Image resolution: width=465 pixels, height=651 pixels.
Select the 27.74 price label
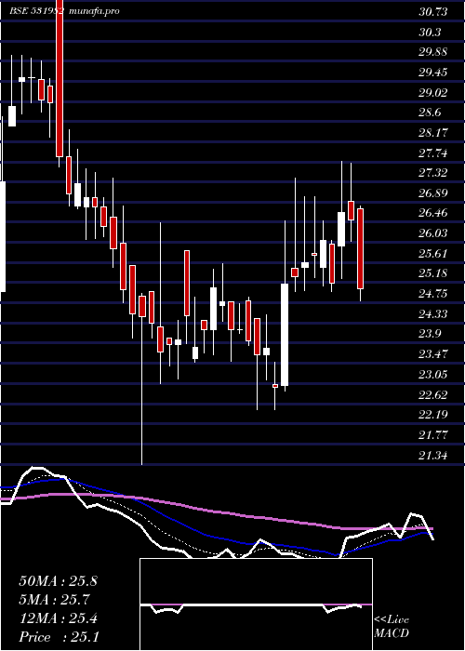coord(433,153)
